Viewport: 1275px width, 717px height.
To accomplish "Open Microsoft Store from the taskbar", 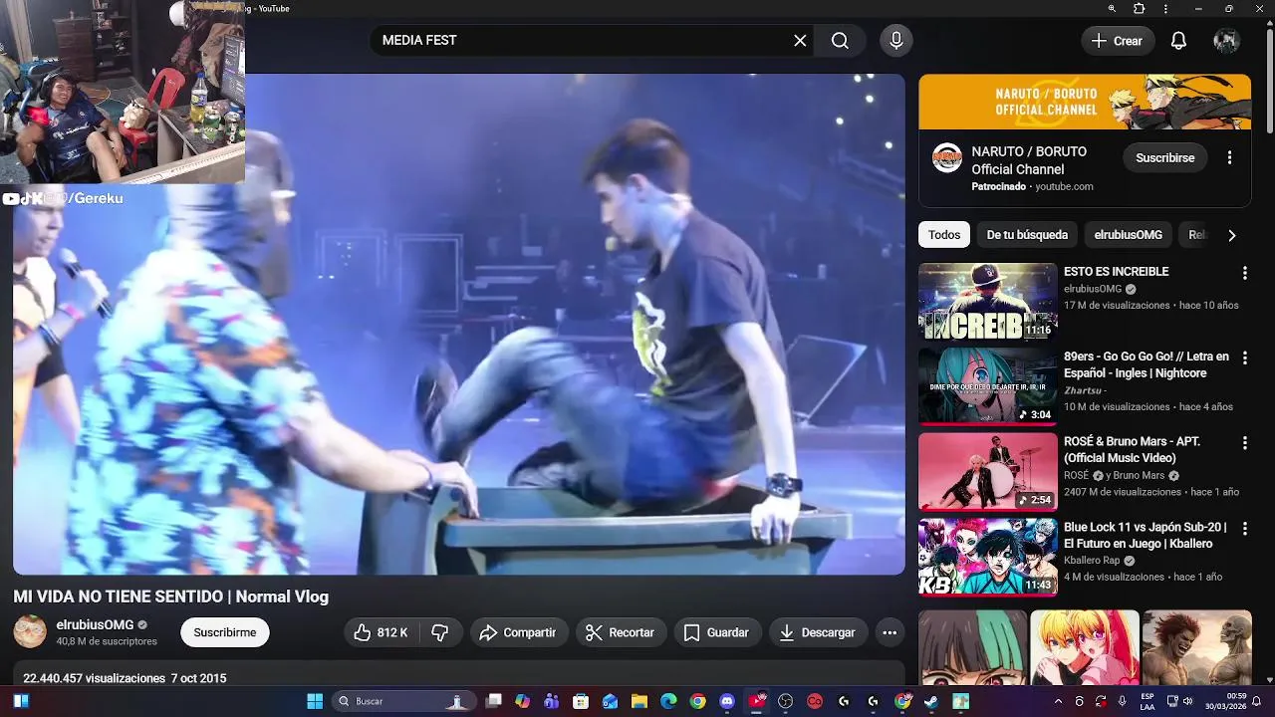I will 581,701.
